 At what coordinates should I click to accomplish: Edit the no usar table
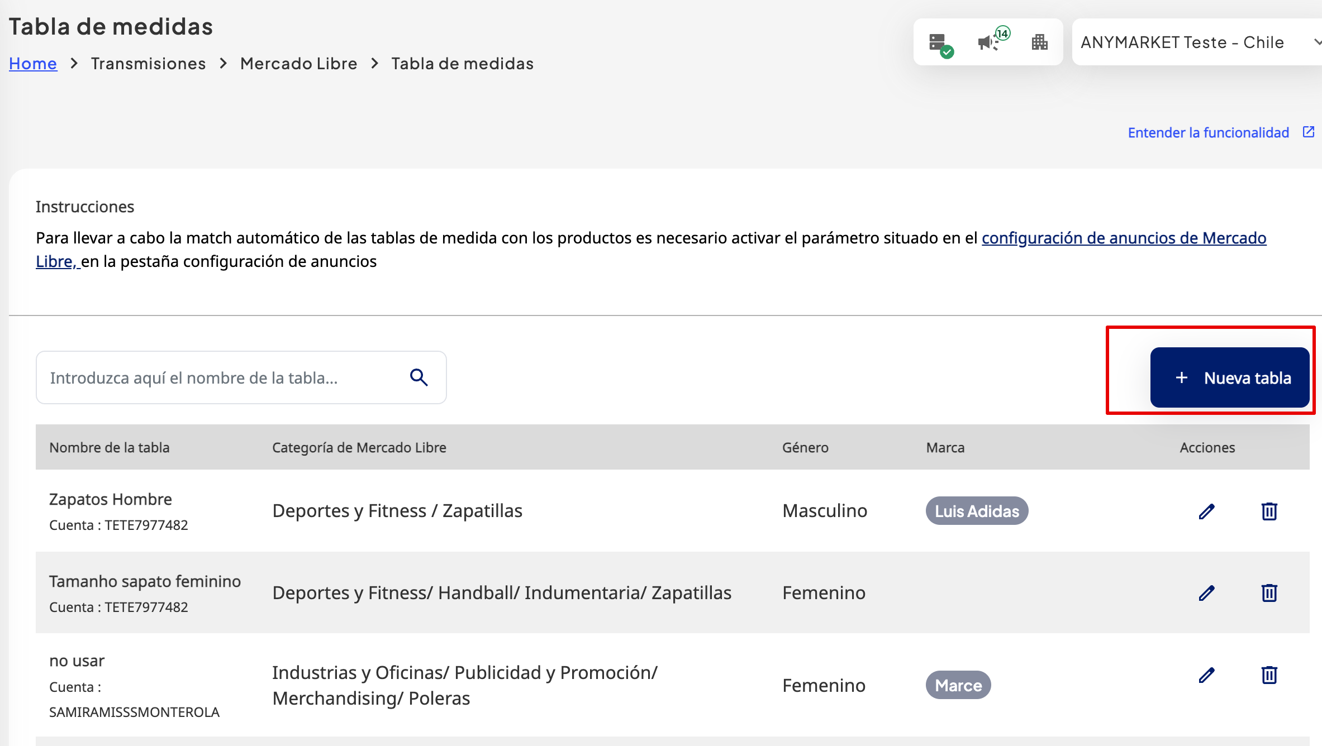[1206, 675]
